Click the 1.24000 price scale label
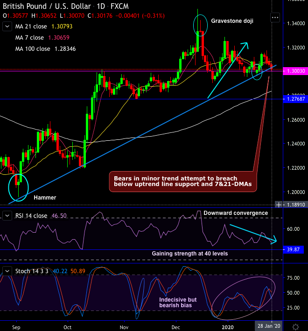 [296, 144]
